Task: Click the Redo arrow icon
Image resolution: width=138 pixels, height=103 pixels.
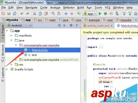Action: [x=28, y=14]
